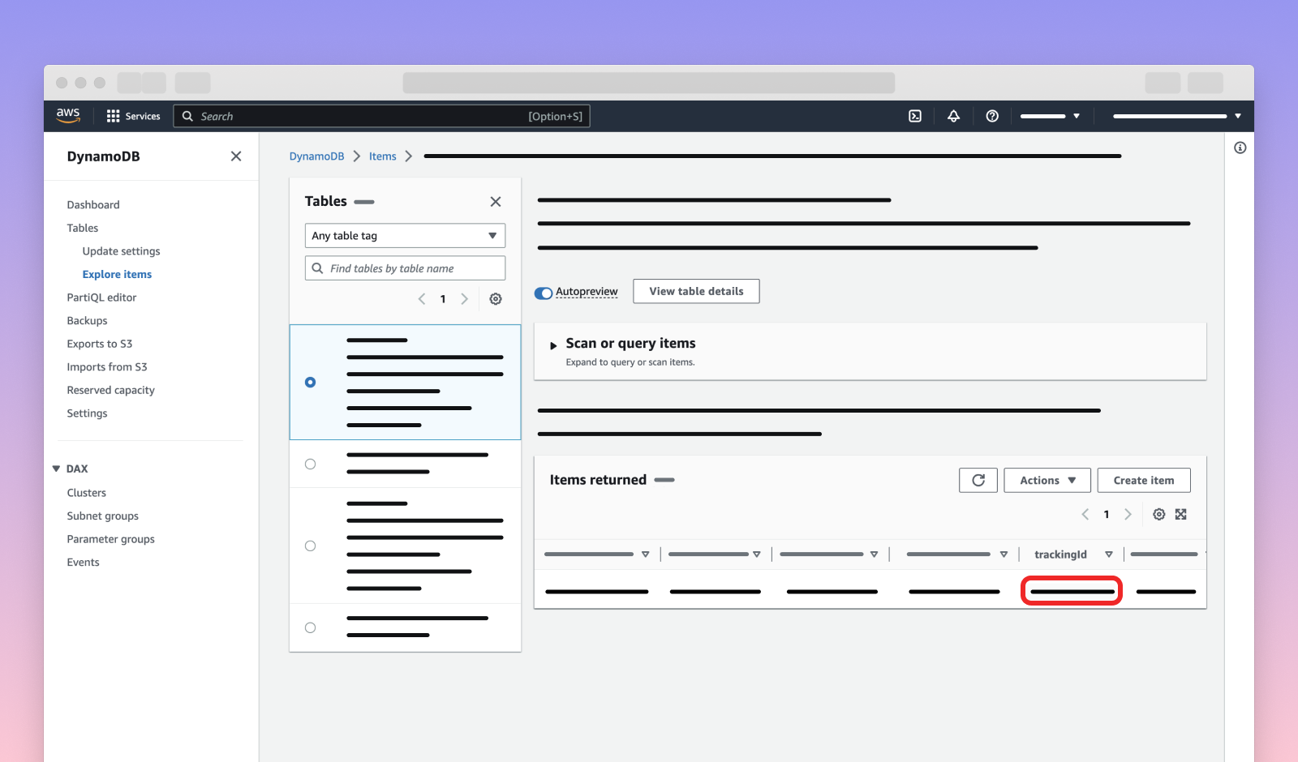Image resolution: width=1298 pixels, height=762 pixels.
Task: Open items table preferences gear
Action: (1159, 514)
